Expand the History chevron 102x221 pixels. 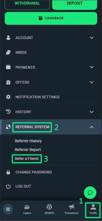tap(92, 112)
